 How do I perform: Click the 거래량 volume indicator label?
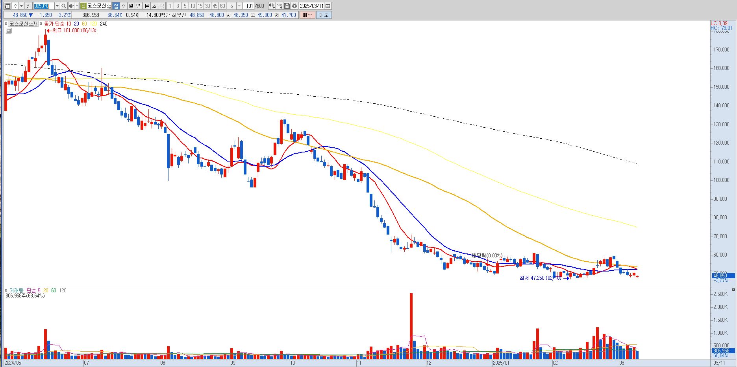[x=17, y=290]
